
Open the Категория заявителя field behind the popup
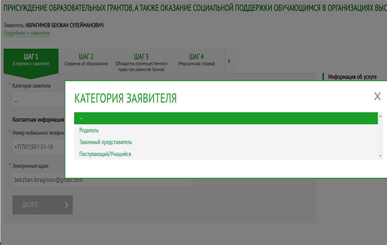[37, 100]
